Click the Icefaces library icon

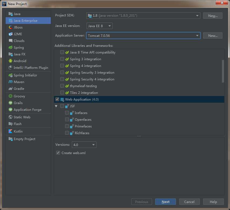72,113
